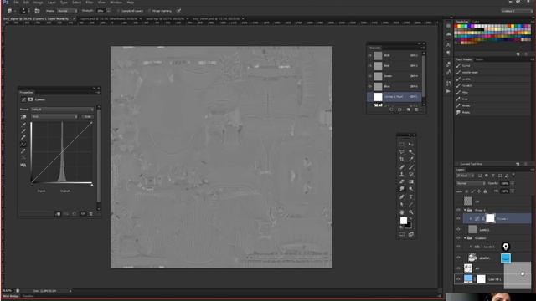Toggle visibility of Group 1 folder

(x=458, y=210)
